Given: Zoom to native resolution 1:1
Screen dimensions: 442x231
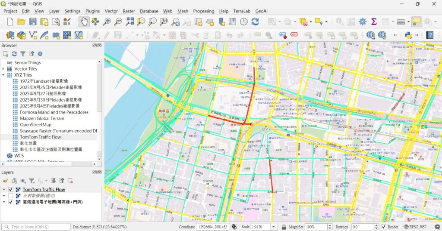Looking at the screenshot, I should [164, 22].
